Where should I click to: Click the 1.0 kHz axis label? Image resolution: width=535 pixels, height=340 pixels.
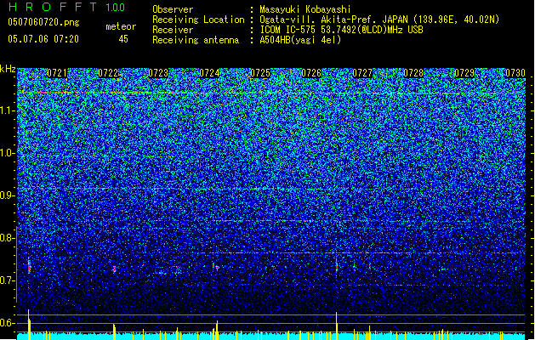pyautogui.click(x=8, y=153)
